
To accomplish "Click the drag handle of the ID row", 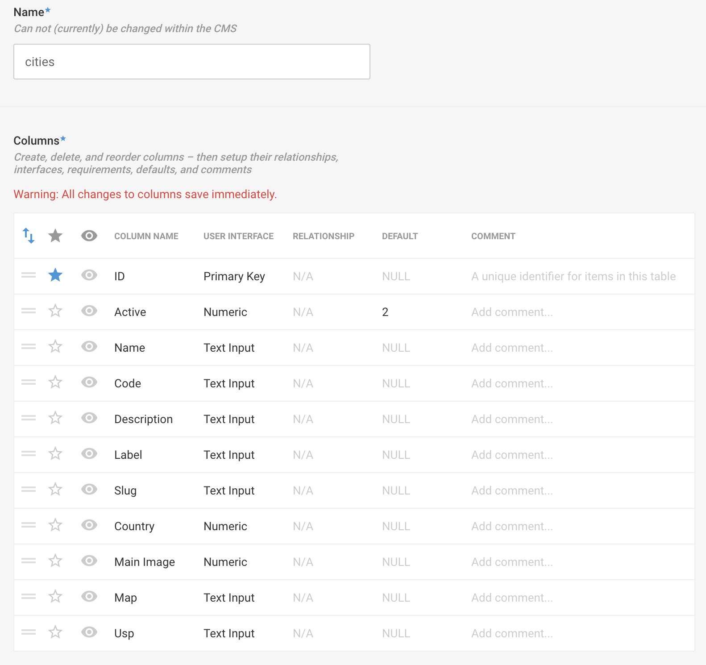I will point(29,275).
